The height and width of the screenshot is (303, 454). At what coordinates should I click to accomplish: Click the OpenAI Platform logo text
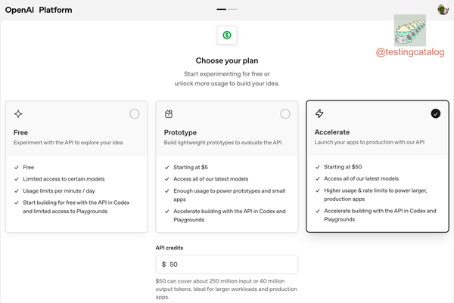pyautogui.click(x=39, y=10)
